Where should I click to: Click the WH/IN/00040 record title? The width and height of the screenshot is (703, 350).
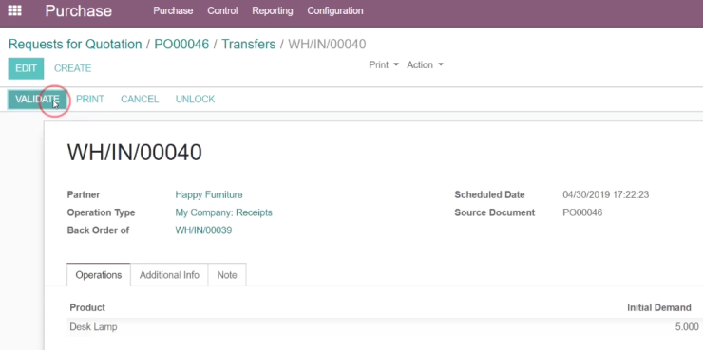(x=135, y=153)
